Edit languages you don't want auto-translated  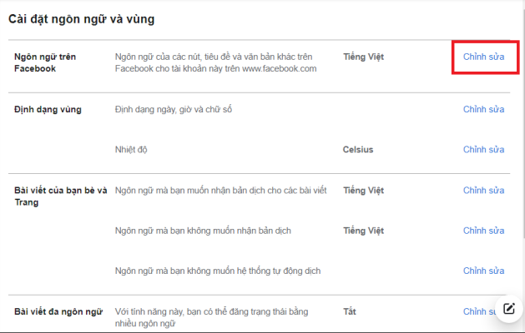tap(483, 271)
